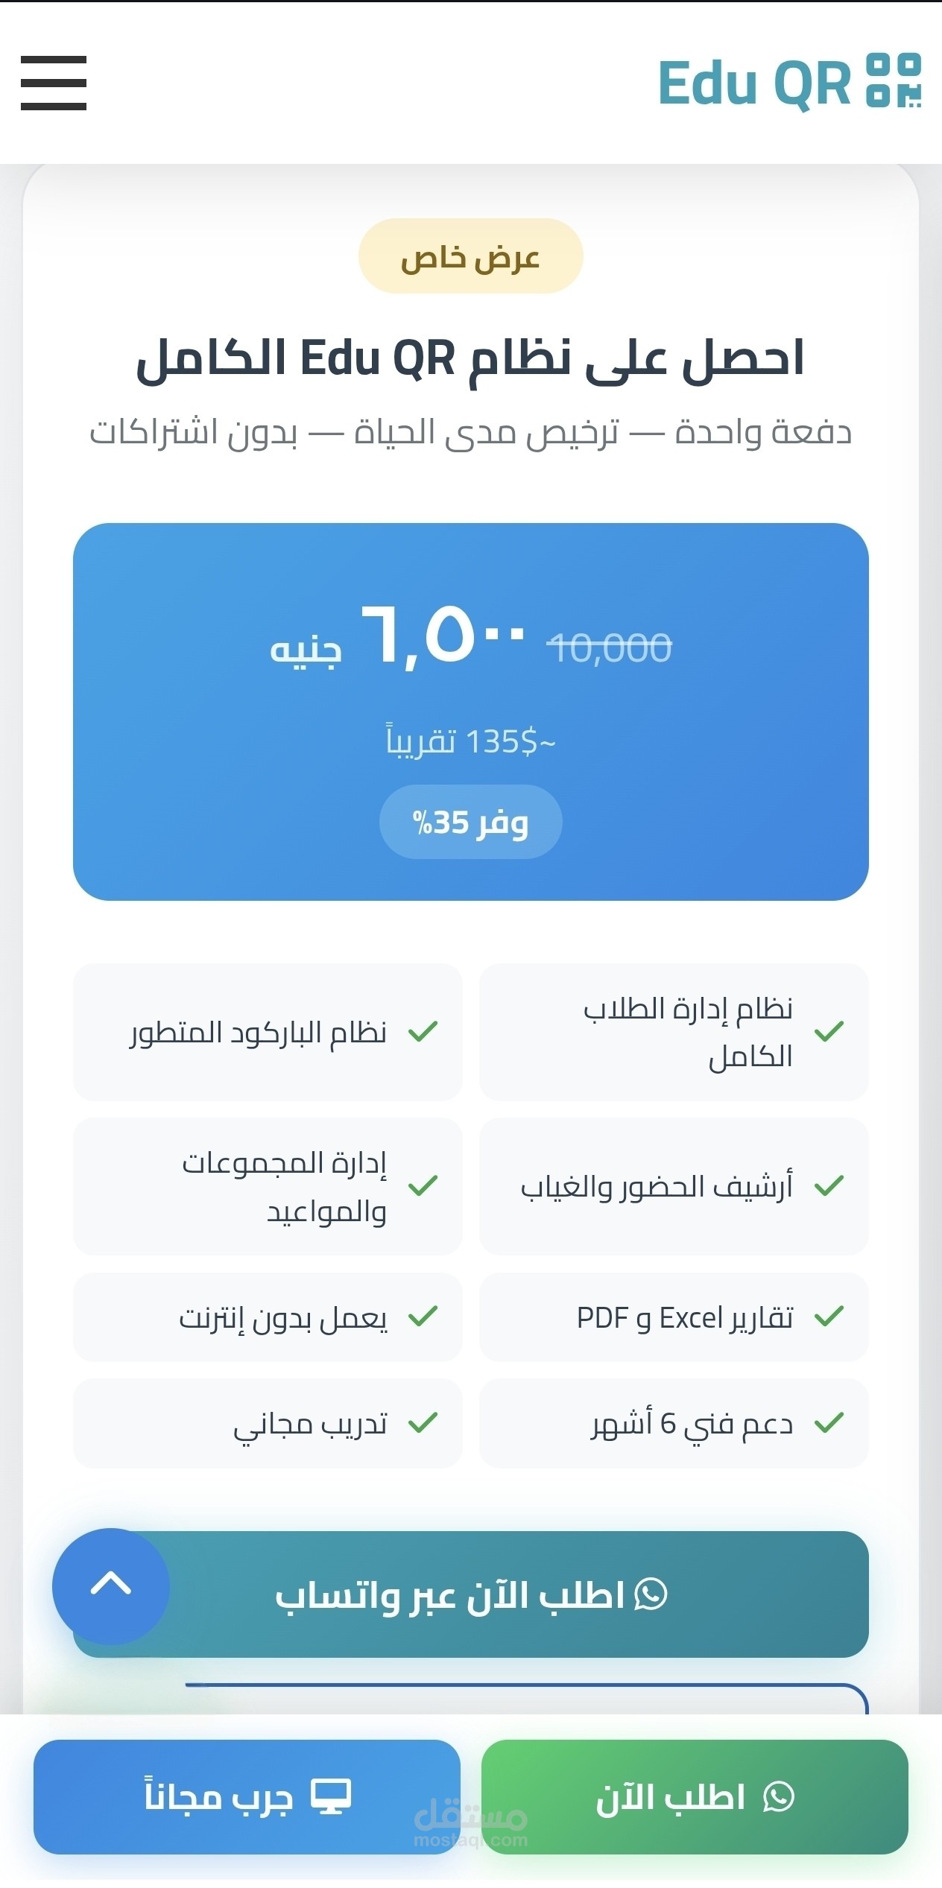Click WhatsApp icon in bottom green button
Screen dimensions: 942x1888
click(779, 1796)
